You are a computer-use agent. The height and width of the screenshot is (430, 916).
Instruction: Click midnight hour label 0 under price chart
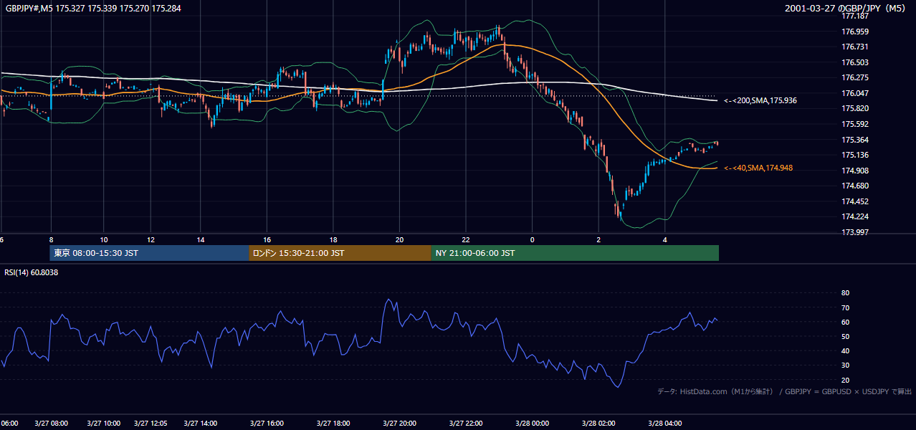coord(533,239)
